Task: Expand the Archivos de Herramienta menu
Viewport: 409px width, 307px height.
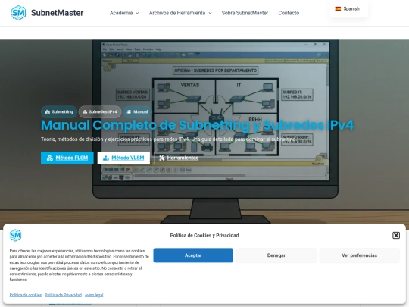Action: [180, 13]
